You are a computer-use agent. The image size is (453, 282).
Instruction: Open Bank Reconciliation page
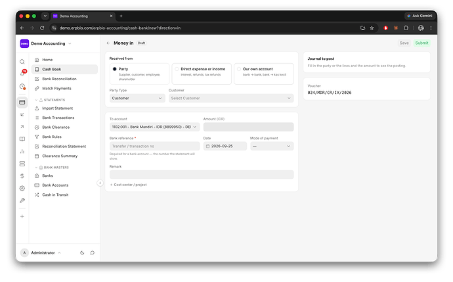click(x=64, y=79)
